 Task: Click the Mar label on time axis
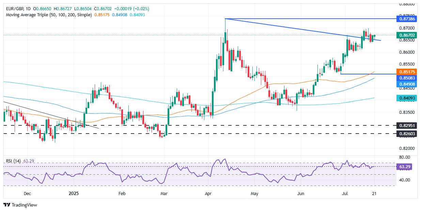pos(164,193)
